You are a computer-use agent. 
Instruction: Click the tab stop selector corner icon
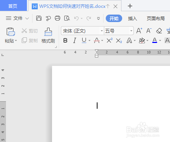(3, 55)
